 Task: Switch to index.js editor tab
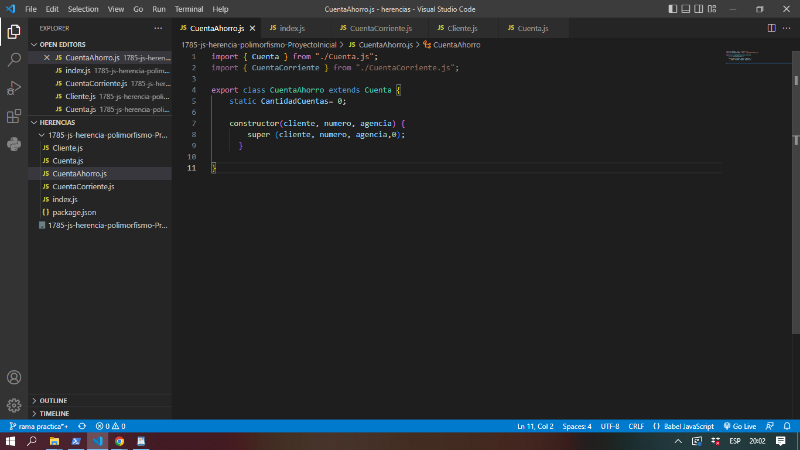(x=296, y=28)
